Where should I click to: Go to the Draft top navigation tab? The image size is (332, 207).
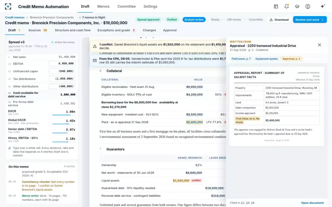coord(85,6)
